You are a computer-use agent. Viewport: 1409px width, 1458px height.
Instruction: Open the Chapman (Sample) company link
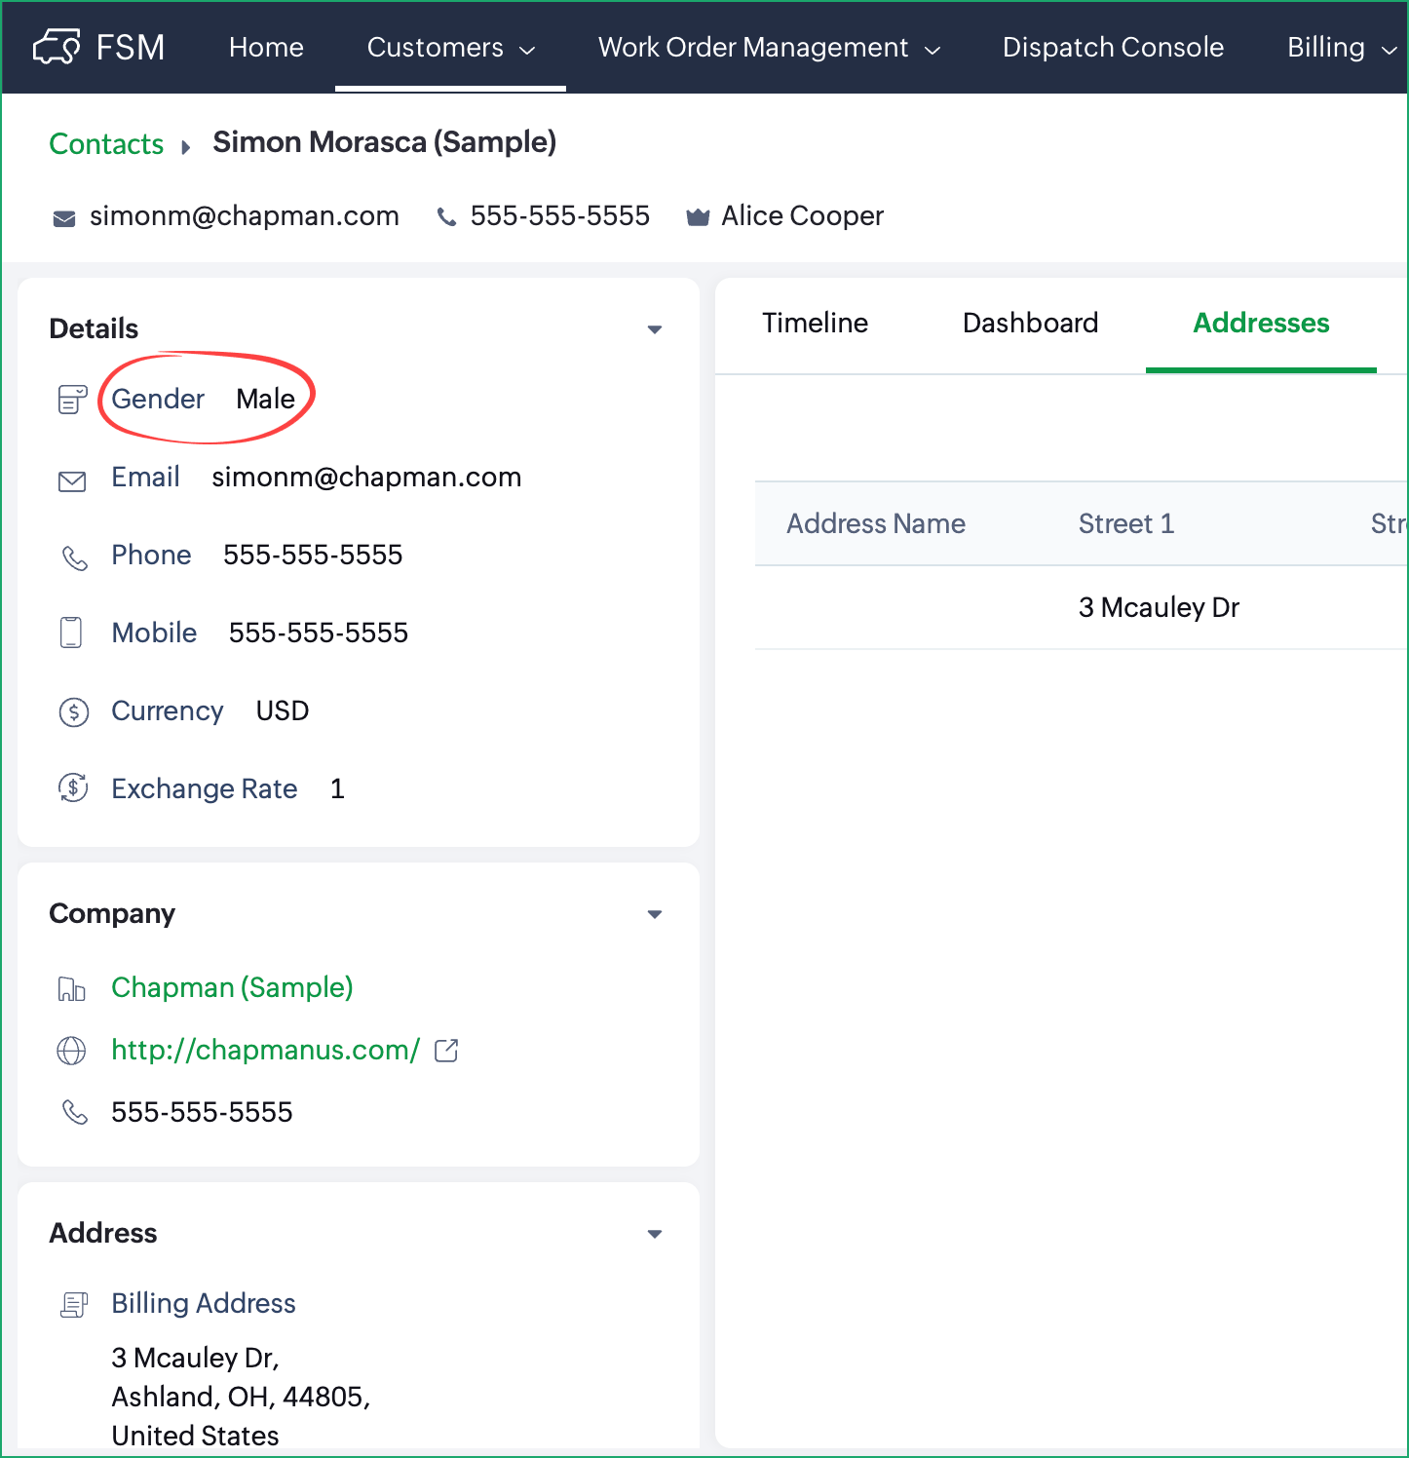pyautogui.click(x=232, y=987)
